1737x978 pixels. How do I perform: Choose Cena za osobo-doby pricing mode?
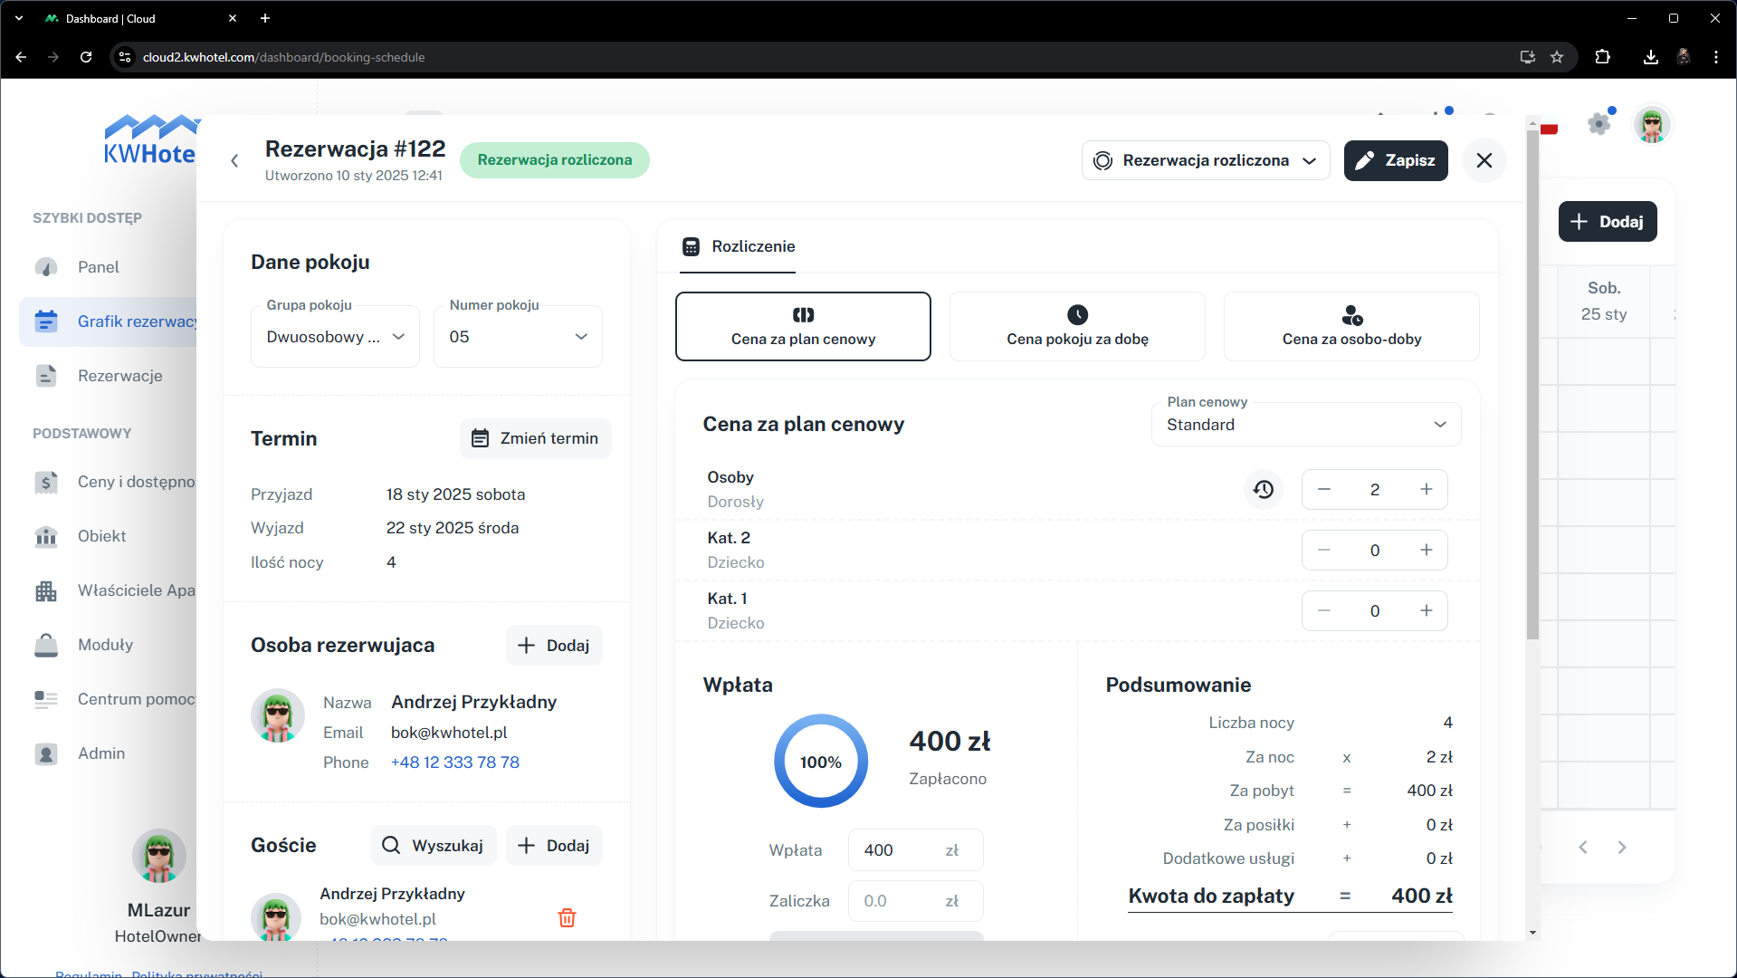pyautogui.click(x=1351, y=326)
